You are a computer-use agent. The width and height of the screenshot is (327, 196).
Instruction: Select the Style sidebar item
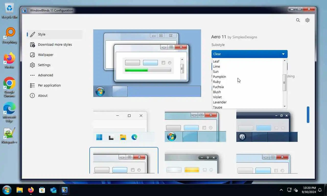pos(55,34)
